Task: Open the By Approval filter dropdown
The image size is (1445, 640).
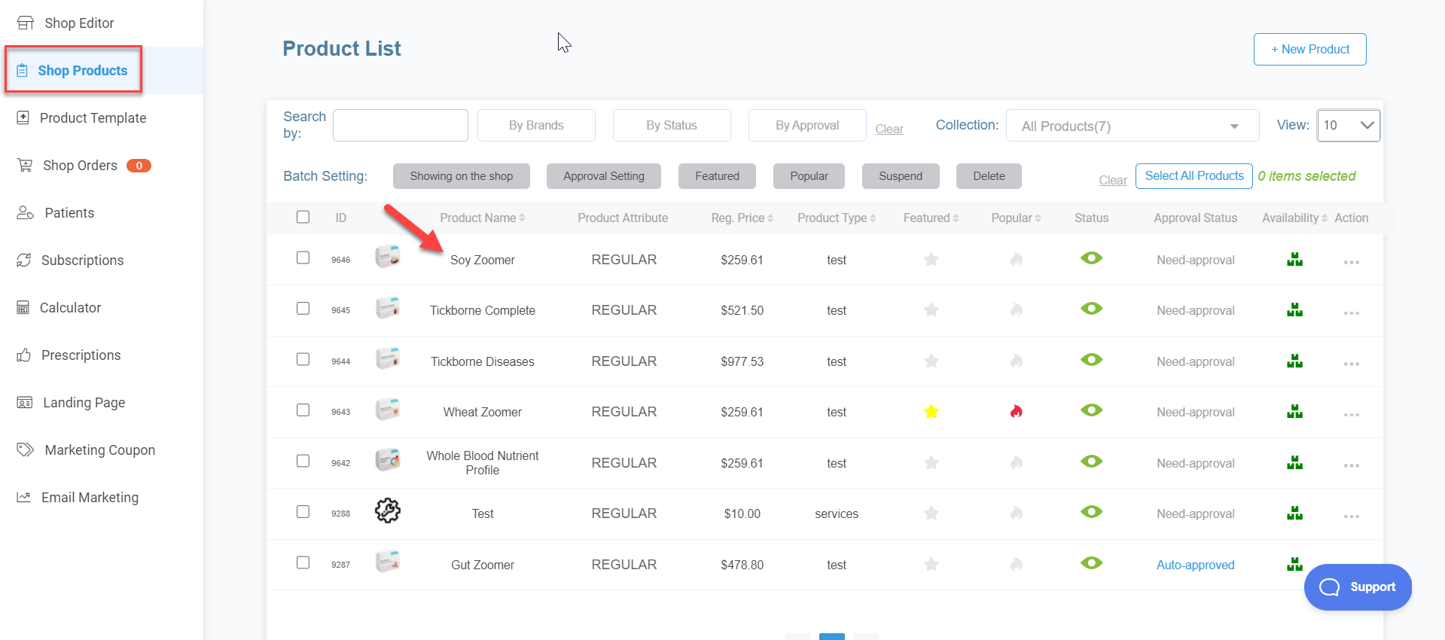Action: [x=807, y=125]
